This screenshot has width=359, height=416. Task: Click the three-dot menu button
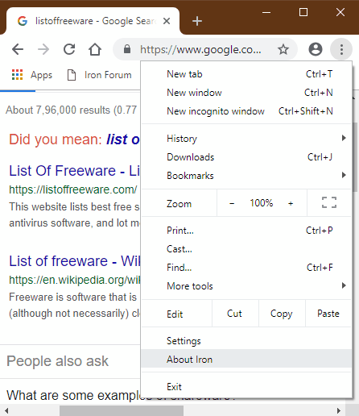pos(341,49)
